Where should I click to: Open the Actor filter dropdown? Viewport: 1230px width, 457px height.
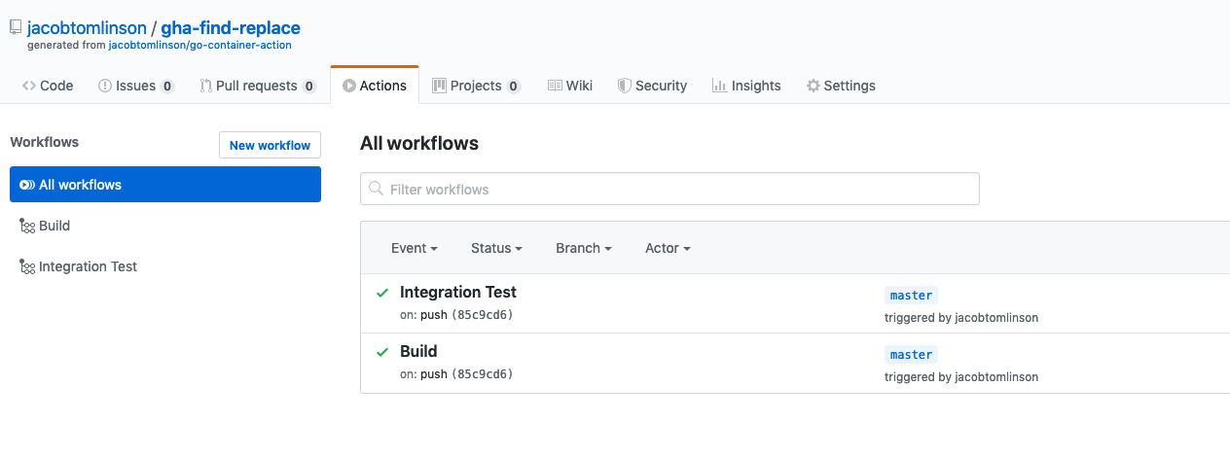(x=668, y=248)
